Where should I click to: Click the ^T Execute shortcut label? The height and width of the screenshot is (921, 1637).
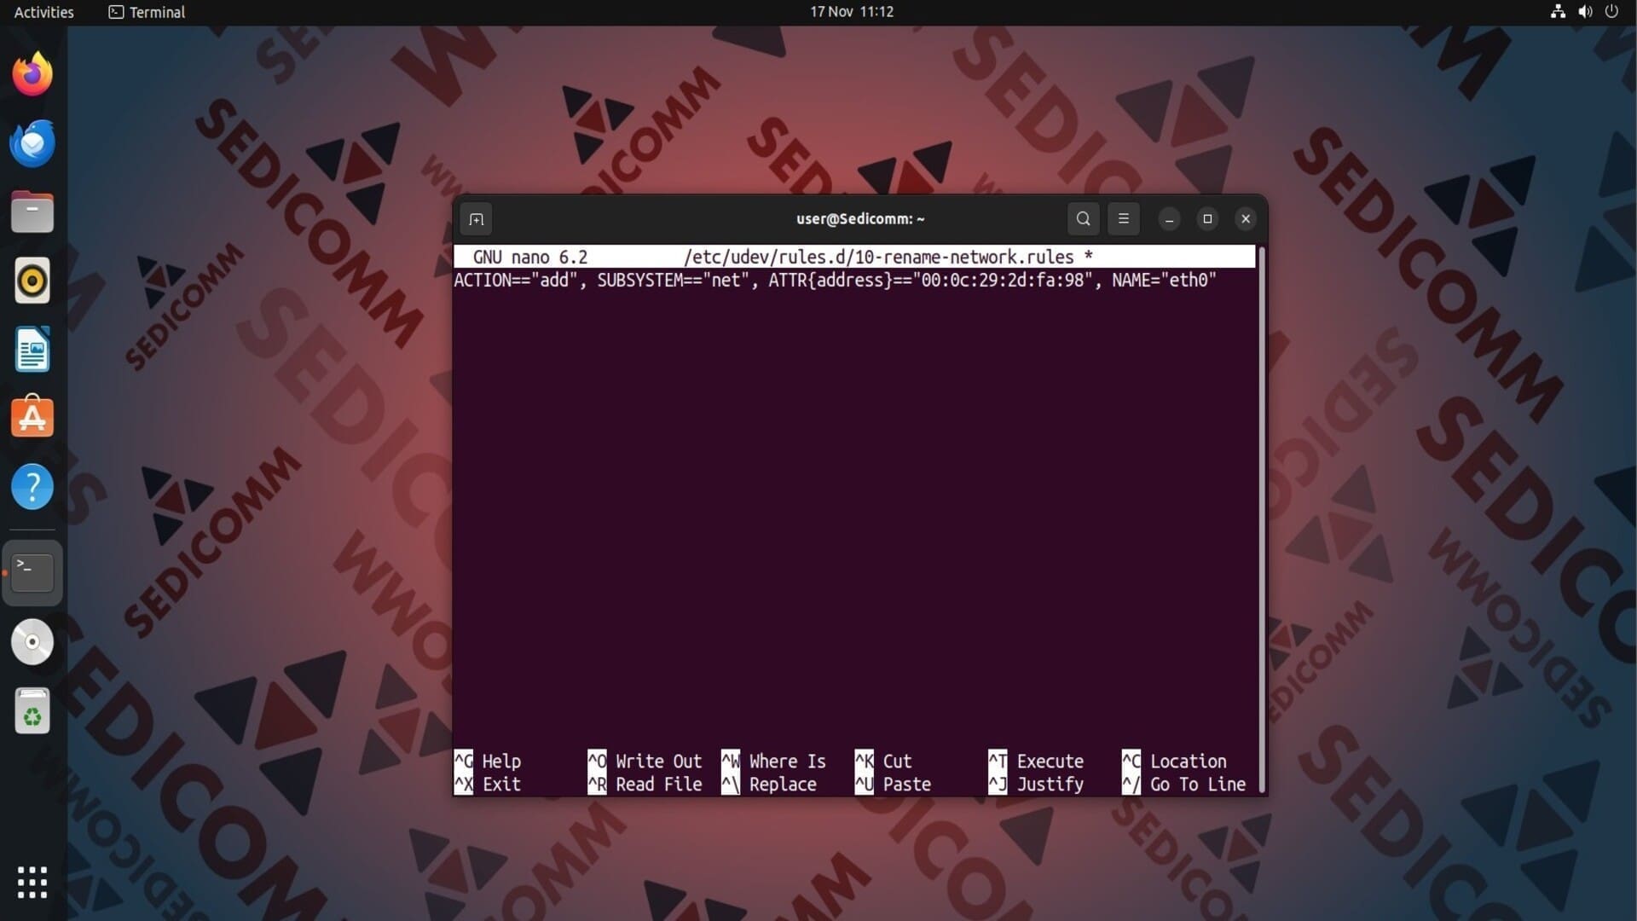(1036, 761)
